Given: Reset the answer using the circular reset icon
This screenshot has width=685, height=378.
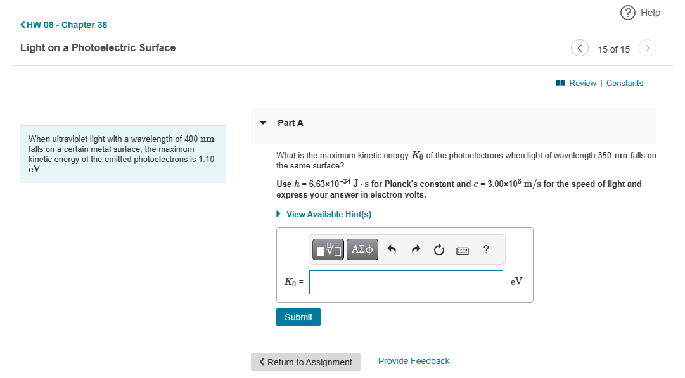Looking at the screenshot, I should tap(439, 249).
